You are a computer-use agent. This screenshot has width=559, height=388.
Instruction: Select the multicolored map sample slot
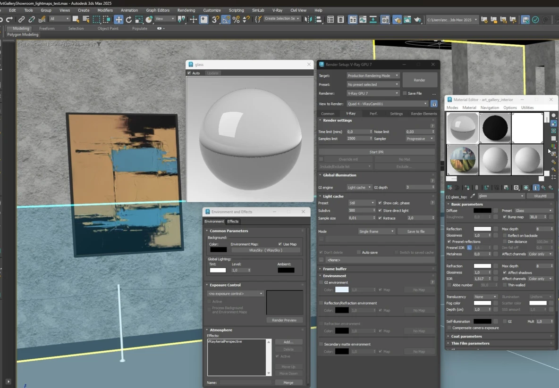coord(462,159)
